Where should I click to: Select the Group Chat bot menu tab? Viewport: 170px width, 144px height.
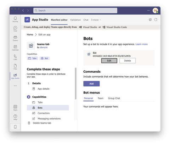pos(114,98)
